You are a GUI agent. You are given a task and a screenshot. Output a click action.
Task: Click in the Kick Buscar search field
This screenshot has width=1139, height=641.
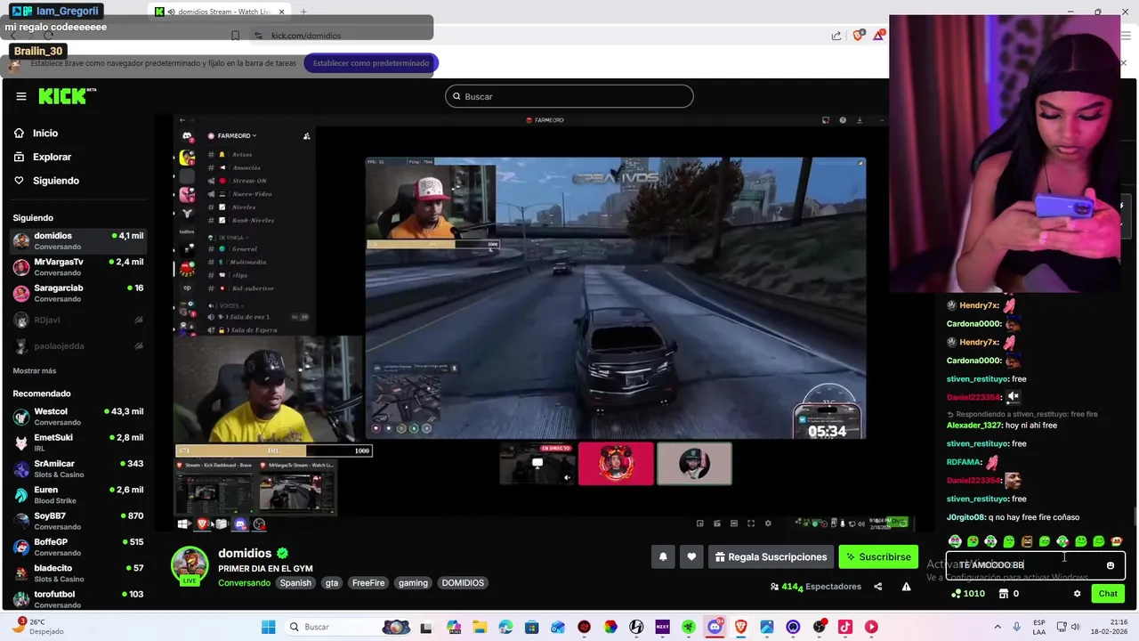point(569,96)
